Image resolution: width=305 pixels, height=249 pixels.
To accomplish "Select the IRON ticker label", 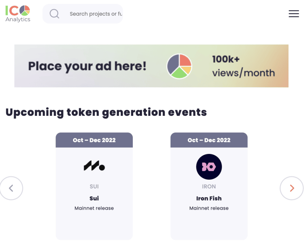I will pos(209,186).
